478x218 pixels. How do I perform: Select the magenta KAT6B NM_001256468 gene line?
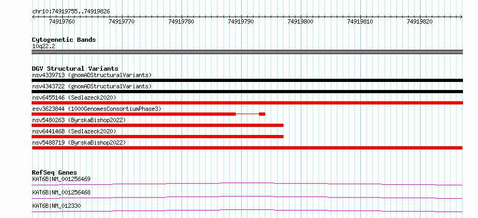click(x=247, y=197)
